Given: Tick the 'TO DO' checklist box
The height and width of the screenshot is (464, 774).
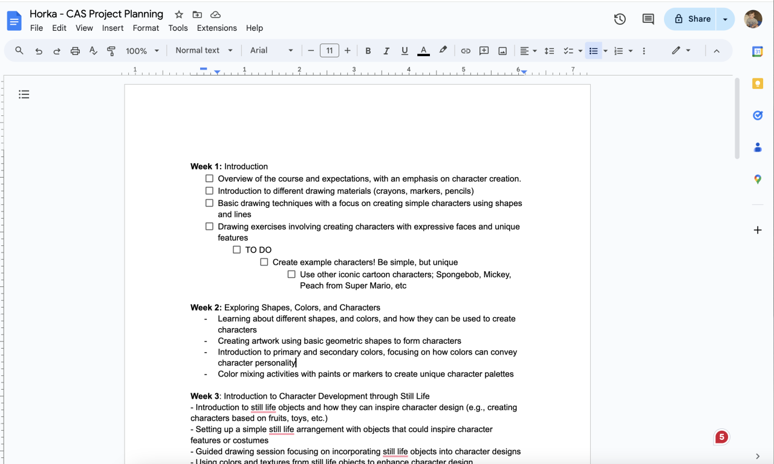Looking at the screenshot, I should pos(237,250).
